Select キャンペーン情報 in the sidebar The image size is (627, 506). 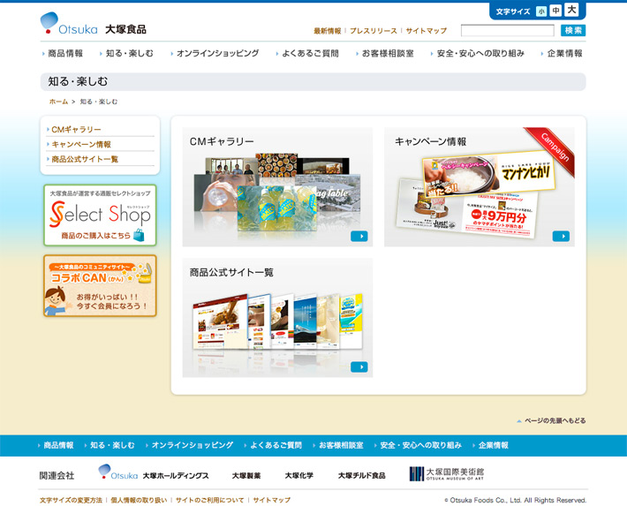pyautogui.click(x=80, y=145)
